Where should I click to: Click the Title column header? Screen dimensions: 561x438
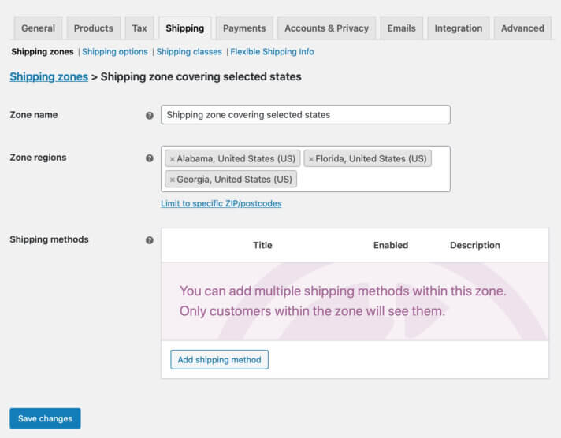(x=262, y=245)
